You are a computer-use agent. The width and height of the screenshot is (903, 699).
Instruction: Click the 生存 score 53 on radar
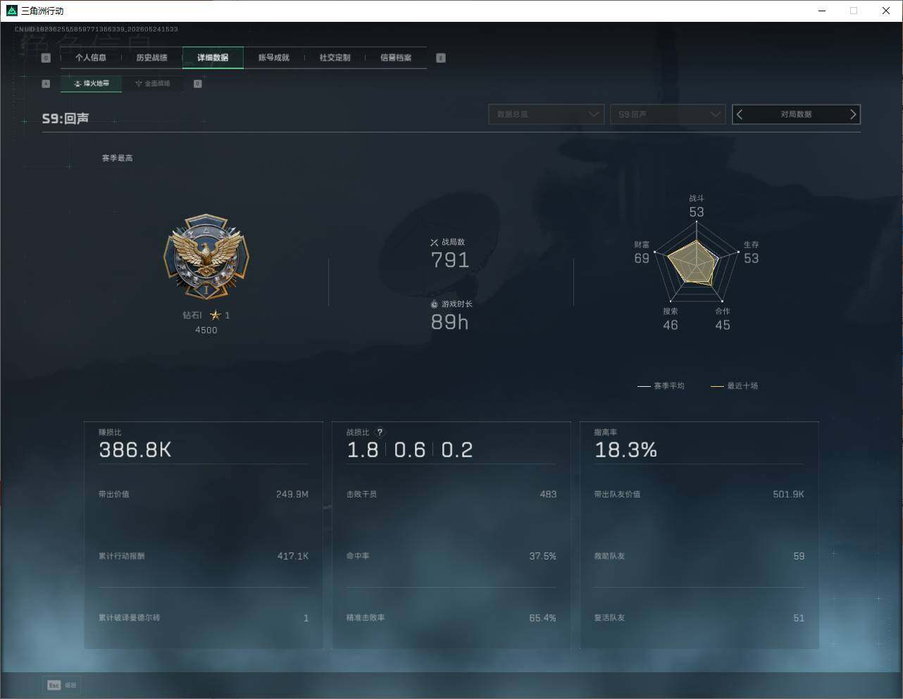coord(752,259)
